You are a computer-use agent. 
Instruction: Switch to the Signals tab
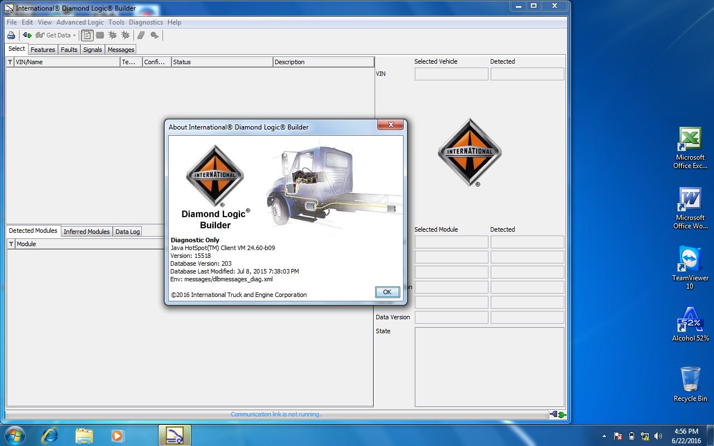click(x=93, y=50)
